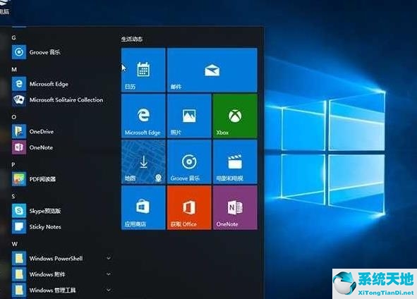The image size is (417, 299).
Task: Click the Microsoft Solitaire Collection cards icon
Action: coord(19,99)
